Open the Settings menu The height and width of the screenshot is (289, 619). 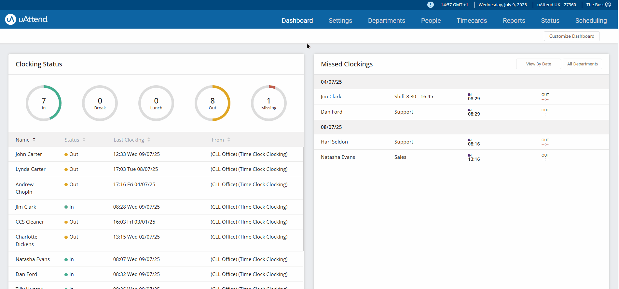click(x=340, y=21)
